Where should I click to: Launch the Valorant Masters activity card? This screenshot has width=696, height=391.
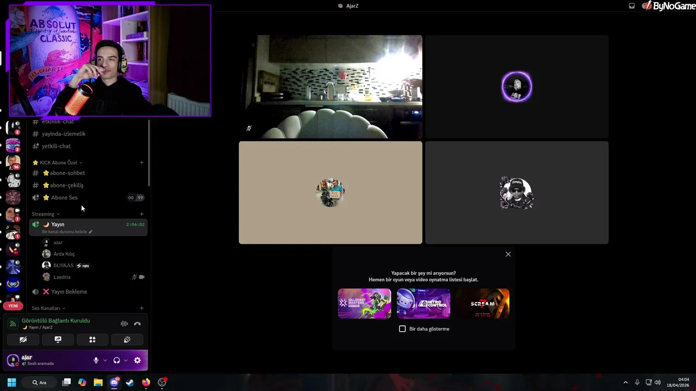coord(364,304)
